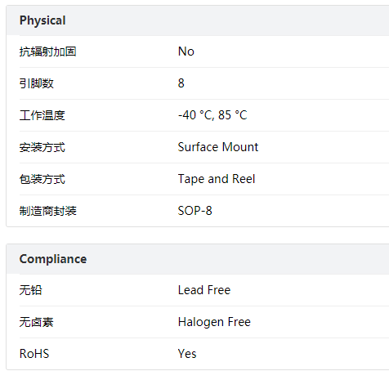Click the No value for 抗辐射加固

pyautogui.click(x=186, y=51)
